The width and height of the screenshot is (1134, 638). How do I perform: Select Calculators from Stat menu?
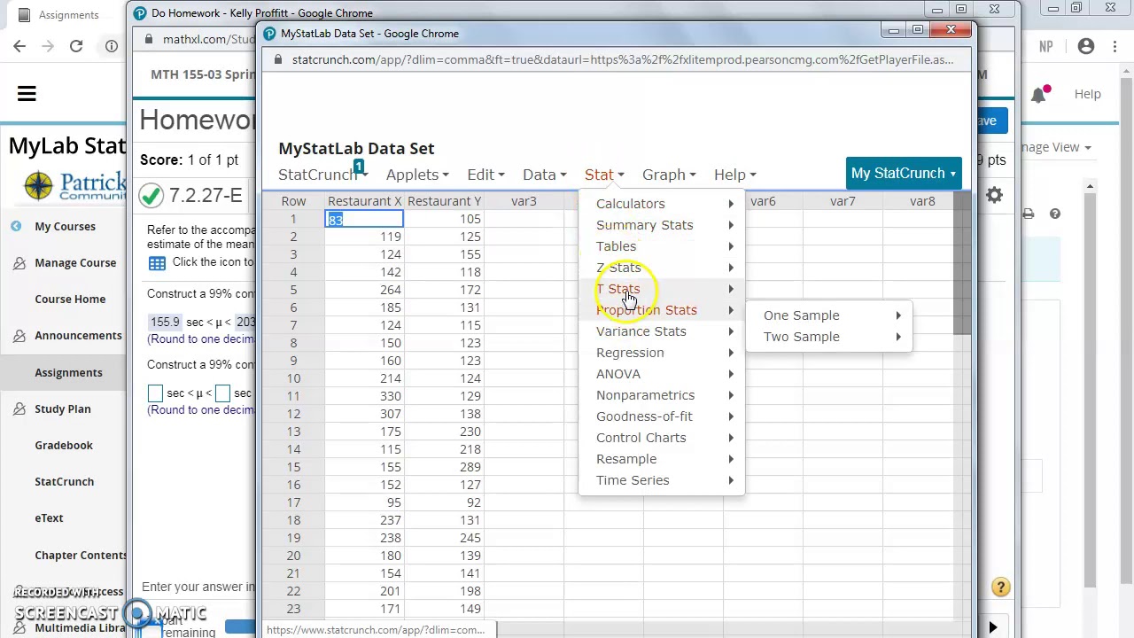[x=663, y=204]
